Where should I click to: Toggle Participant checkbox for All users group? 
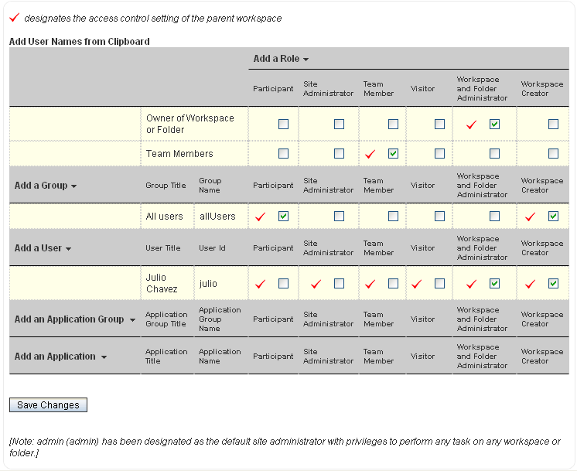[x=283, y=216]
